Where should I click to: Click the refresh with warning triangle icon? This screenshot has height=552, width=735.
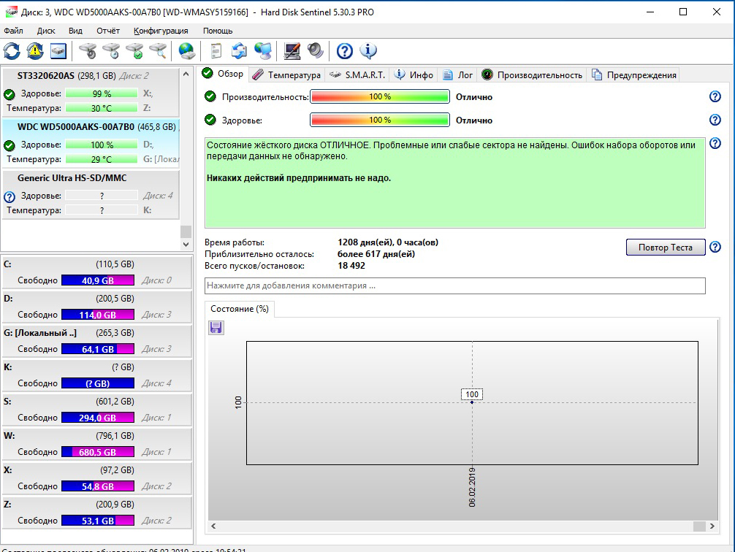[35, 51]
